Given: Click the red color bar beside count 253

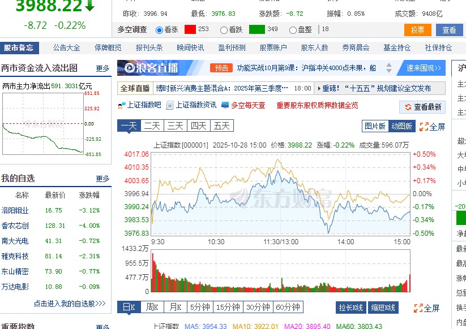Looking at the screenshot, I should click(x=190, y=29).
